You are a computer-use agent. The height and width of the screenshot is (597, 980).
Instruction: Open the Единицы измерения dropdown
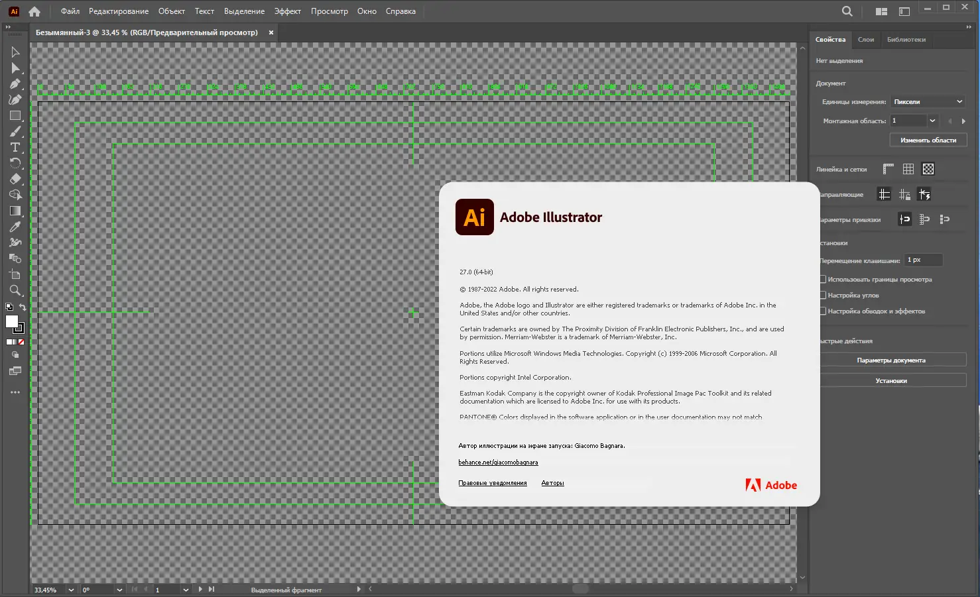[928, 102]
